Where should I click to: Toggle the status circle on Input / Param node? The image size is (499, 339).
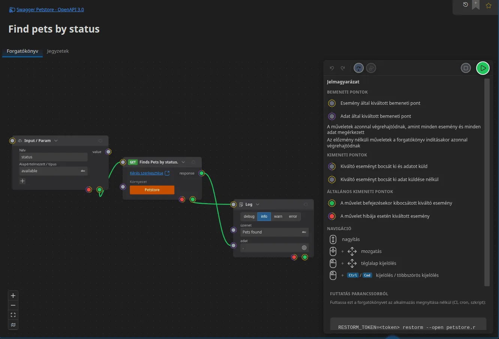[x=100, y=141]
